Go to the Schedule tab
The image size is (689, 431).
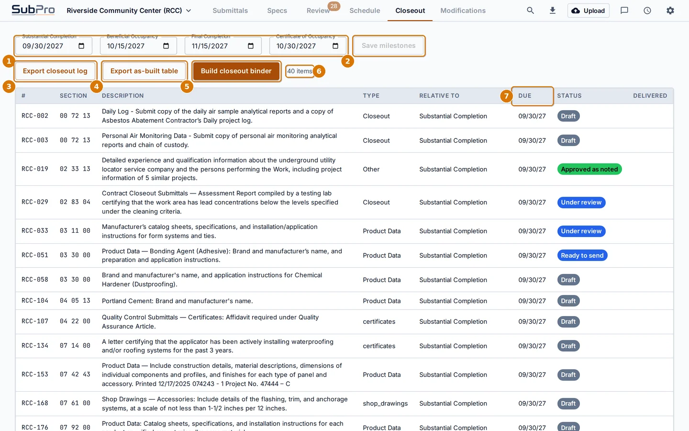[x=365, y=11]
